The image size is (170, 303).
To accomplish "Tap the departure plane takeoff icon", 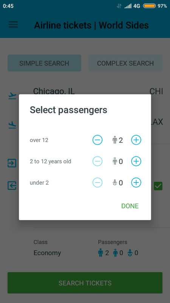I will (x=12, y=96).
